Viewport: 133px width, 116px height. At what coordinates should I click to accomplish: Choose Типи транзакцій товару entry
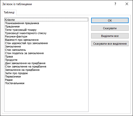point(46,30)
